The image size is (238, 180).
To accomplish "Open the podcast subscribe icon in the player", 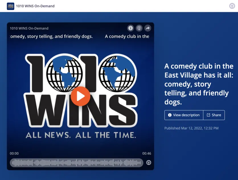I will click(x=139, y=28).
